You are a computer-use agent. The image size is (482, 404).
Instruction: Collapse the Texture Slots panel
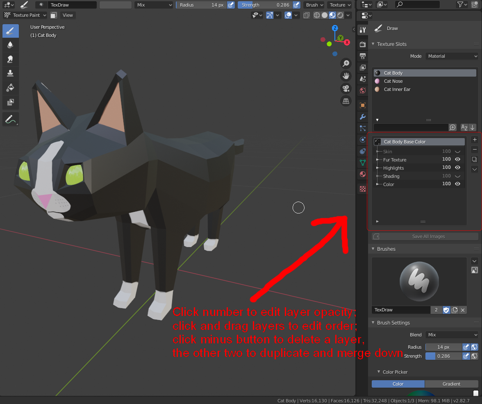pos(373,44)
